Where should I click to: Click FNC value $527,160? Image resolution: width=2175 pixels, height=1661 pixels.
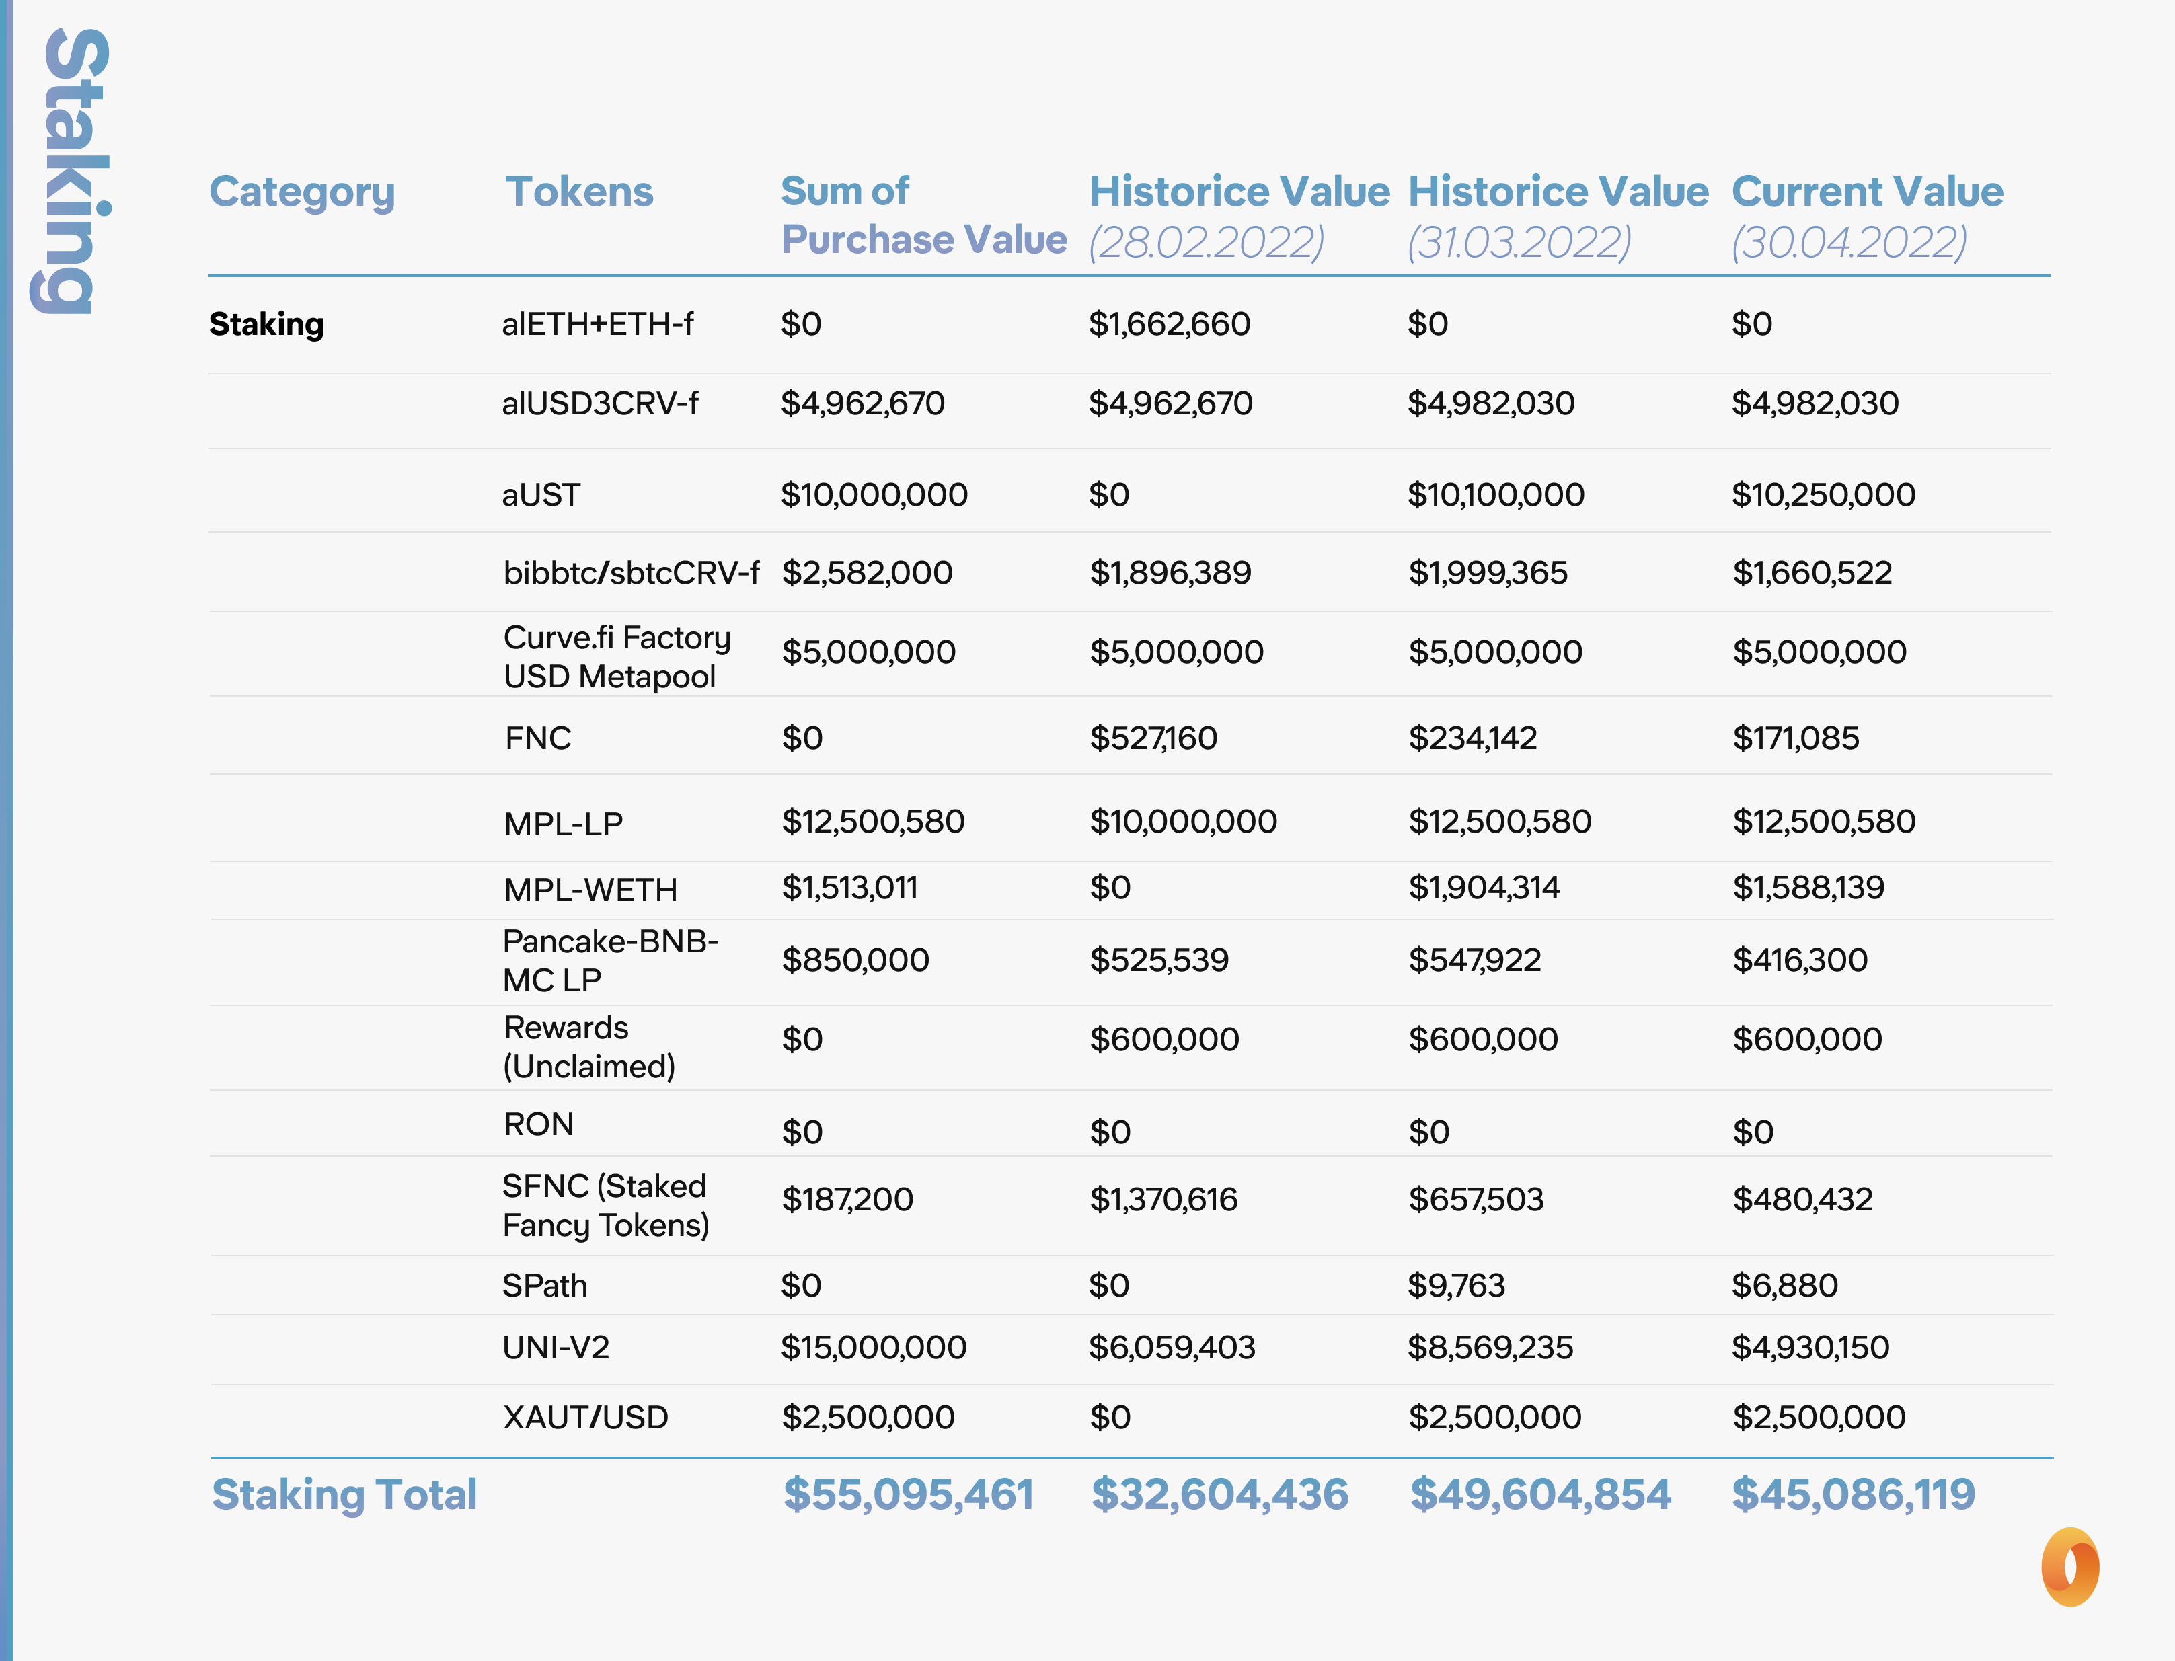(1153, 738)
